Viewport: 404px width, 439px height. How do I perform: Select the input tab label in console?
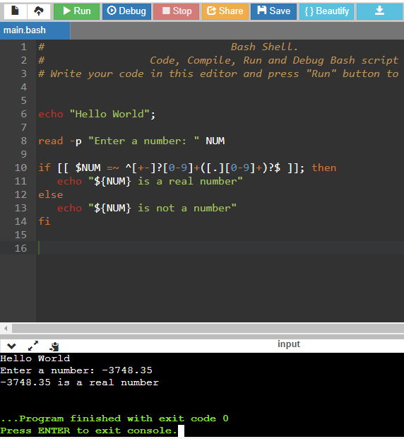click(288, 344)
